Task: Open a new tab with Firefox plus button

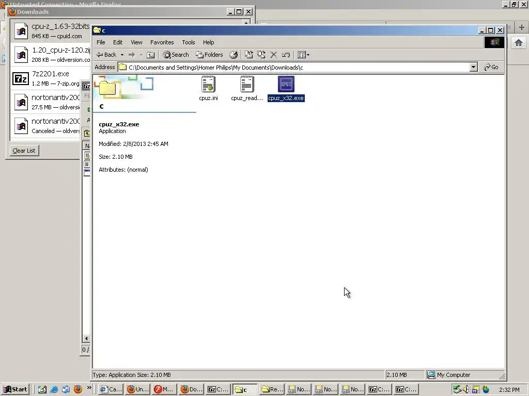Action: tap(522, 27)
